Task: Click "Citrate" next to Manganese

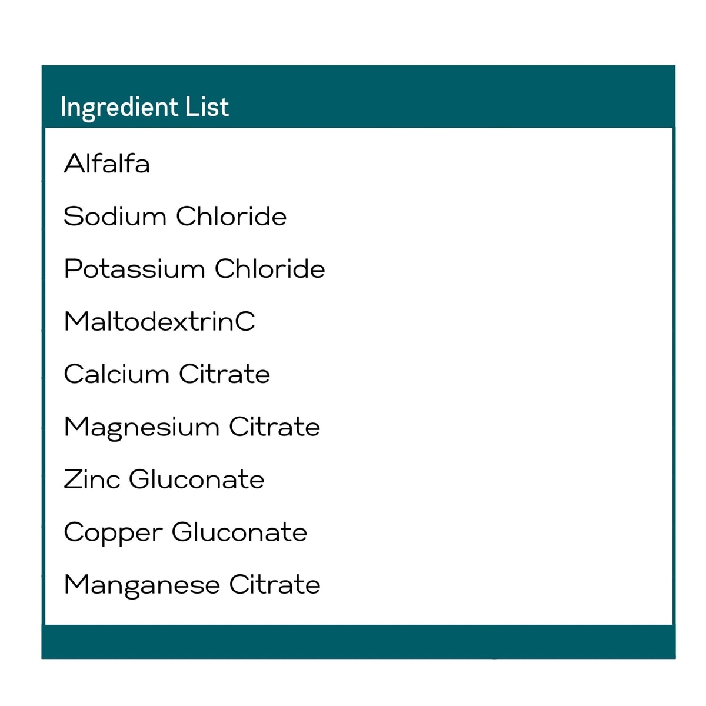Action: [x=274, y=585]
